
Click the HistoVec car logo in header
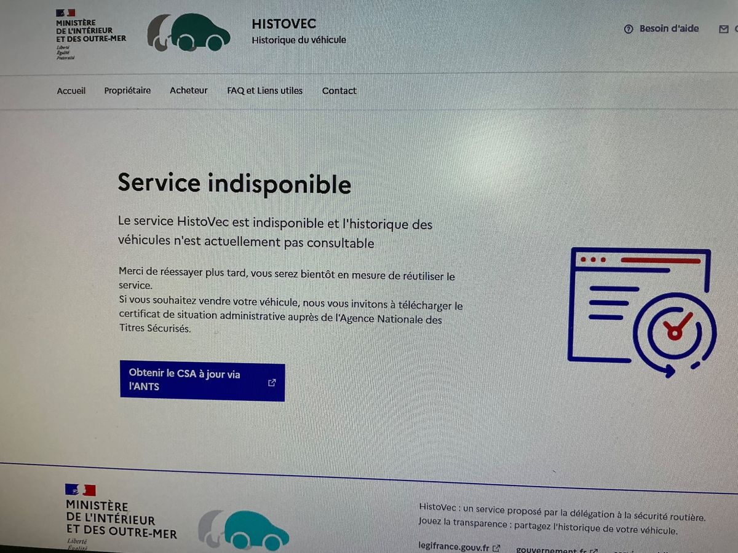tap(188, 33)
